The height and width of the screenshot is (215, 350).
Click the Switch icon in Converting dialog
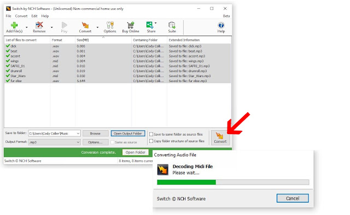point(163,170)
